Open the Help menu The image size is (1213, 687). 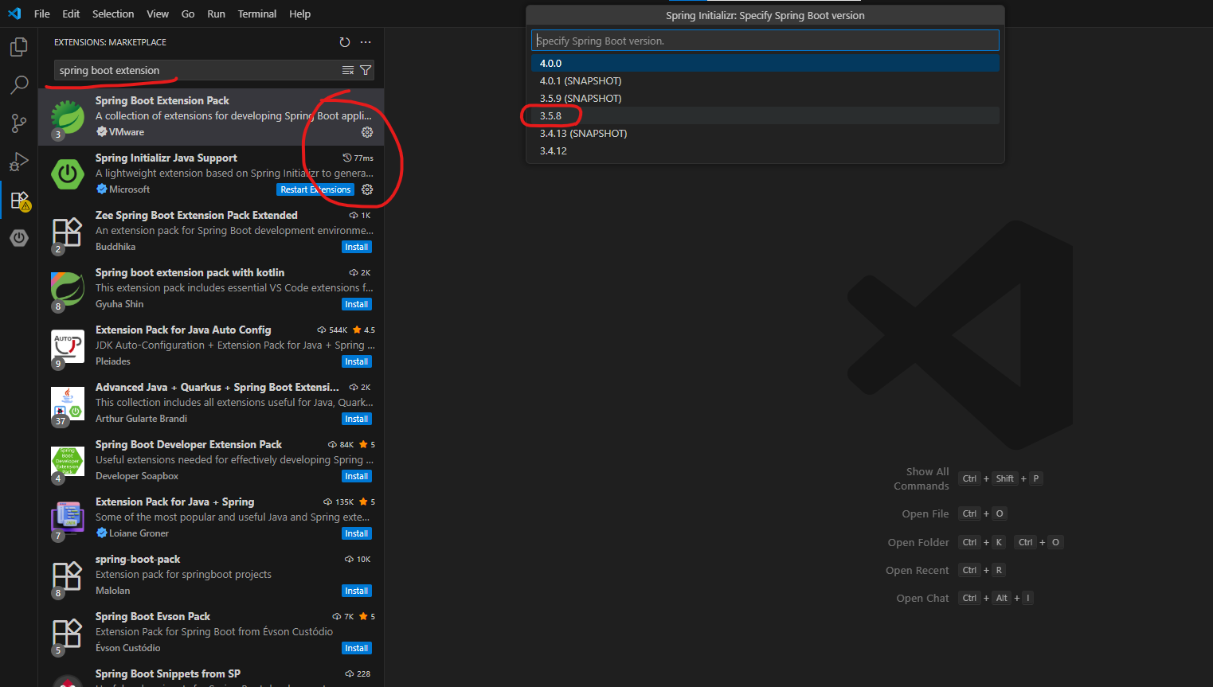tap(299, 14)
